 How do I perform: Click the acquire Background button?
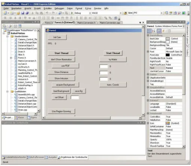pyautogui.click(x=65, y=85)
